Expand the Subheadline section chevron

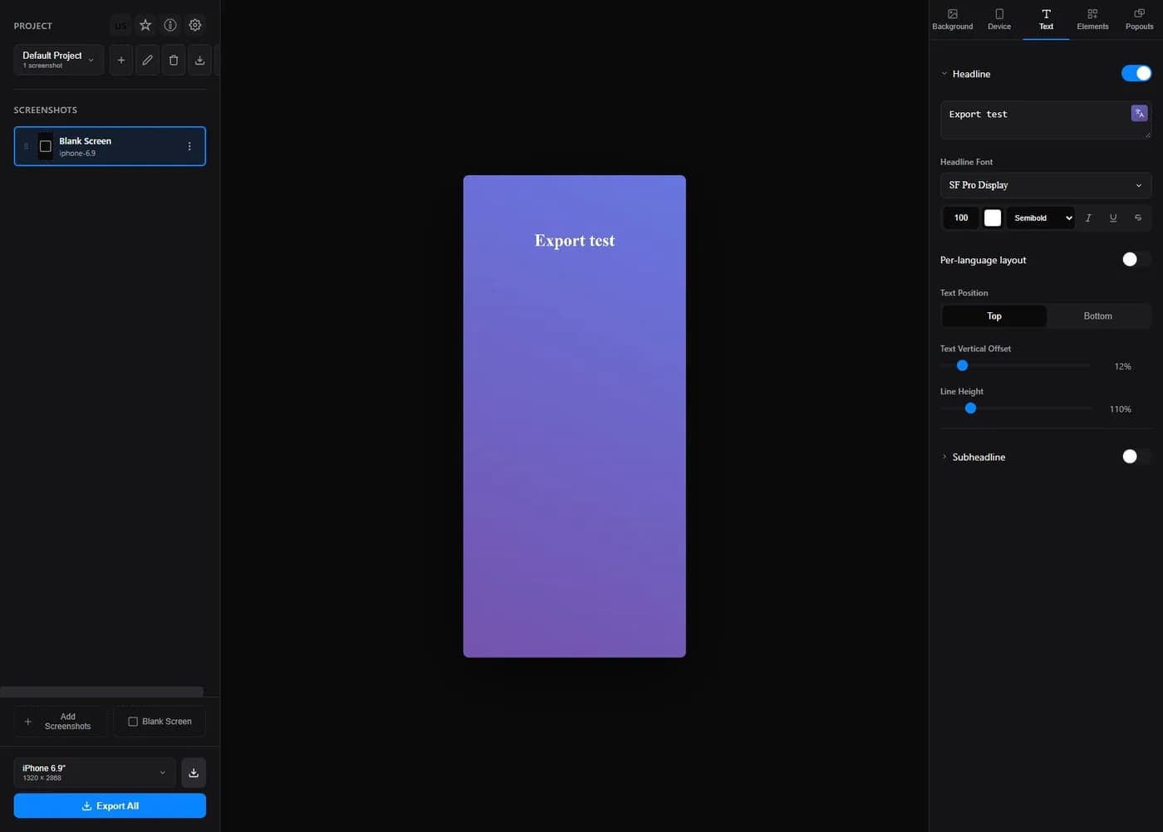[944, 457]
